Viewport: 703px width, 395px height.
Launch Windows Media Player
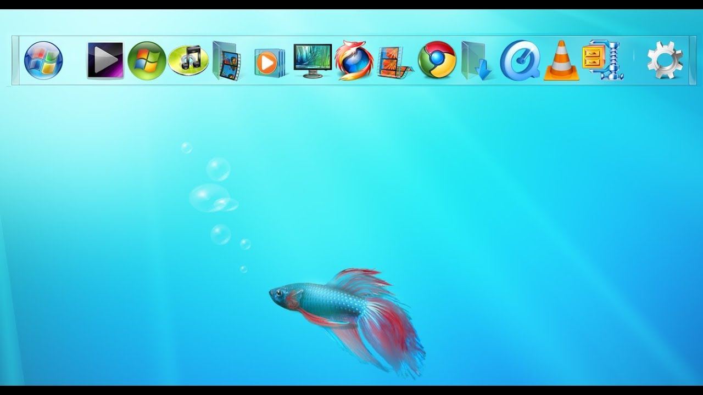point(270,63)
